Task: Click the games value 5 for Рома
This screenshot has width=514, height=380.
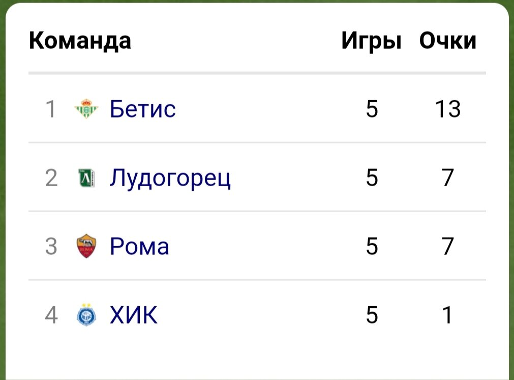Action: coord(372,246)
